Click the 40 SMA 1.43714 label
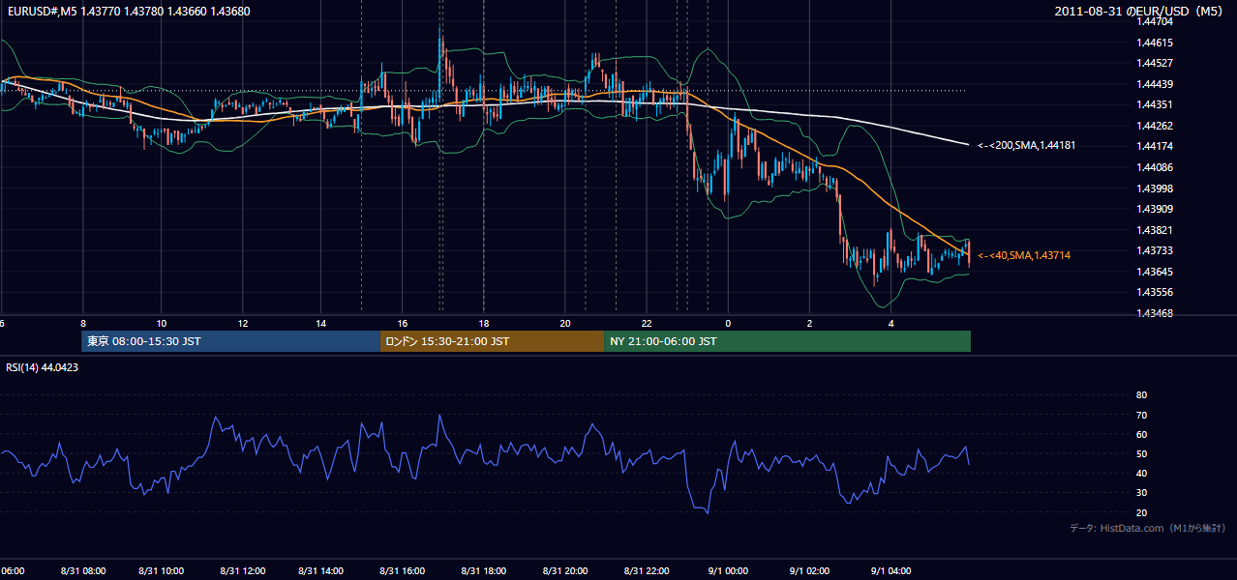This screenshot has height=580, width=1237. click(1023, 255)
